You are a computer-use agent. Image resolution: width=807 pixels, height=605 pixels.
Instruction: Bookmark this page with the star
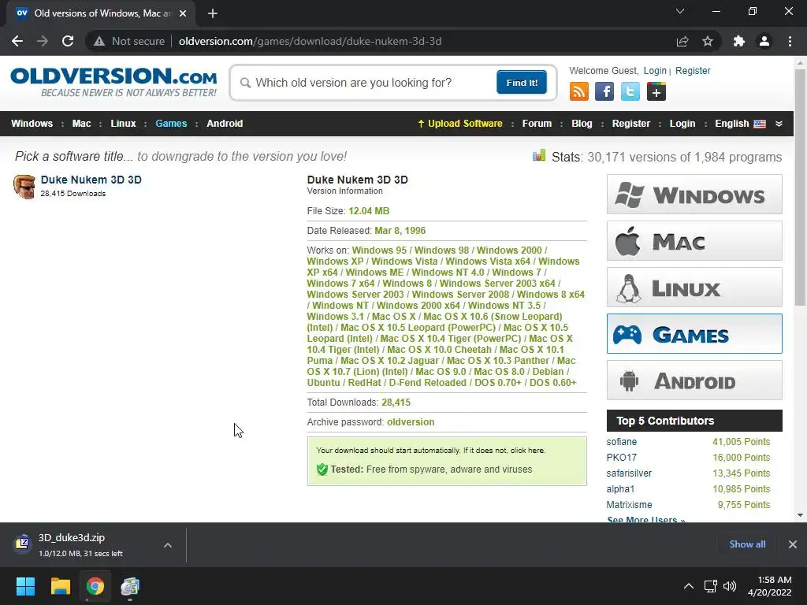click(708, 41)
